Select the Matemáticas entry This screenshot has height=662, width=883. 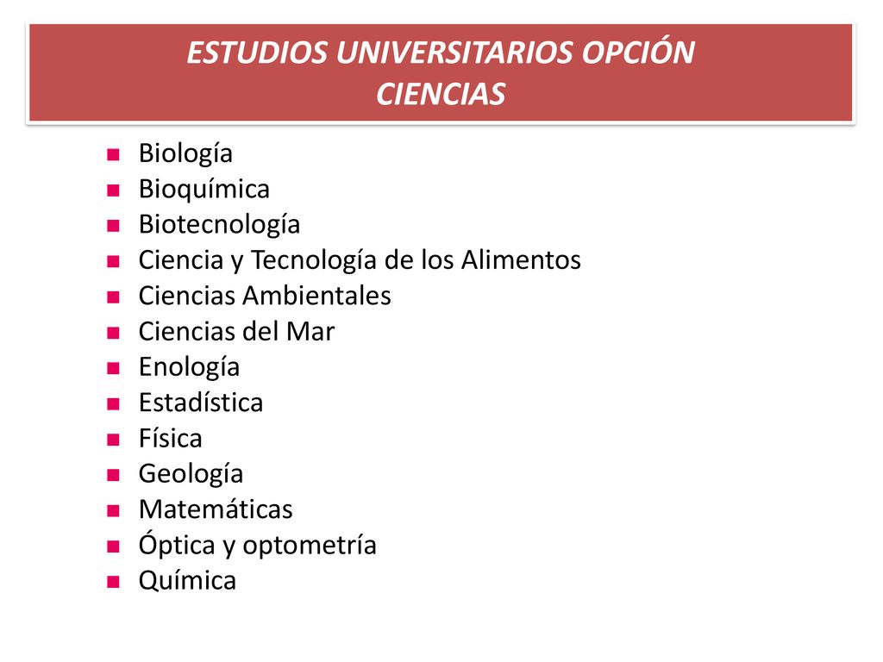216,509
